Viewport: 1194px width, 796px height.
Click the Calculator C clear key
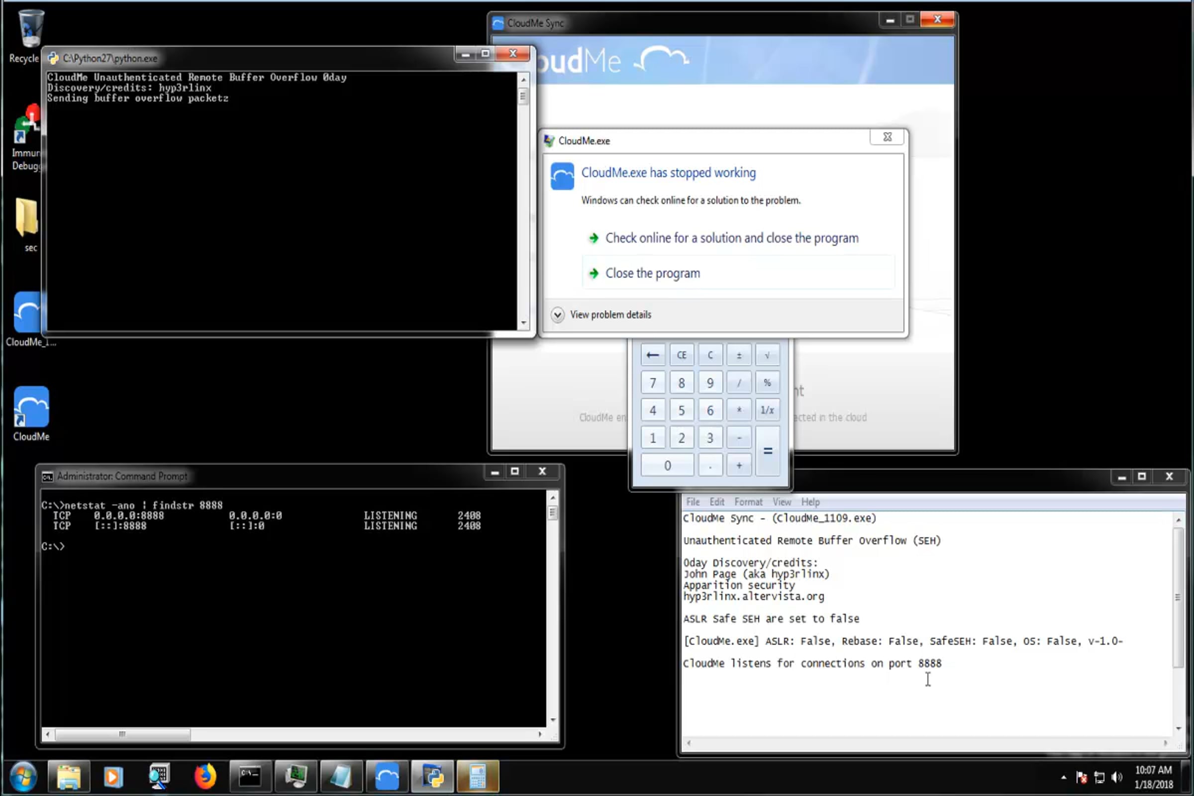click(710, 355)
